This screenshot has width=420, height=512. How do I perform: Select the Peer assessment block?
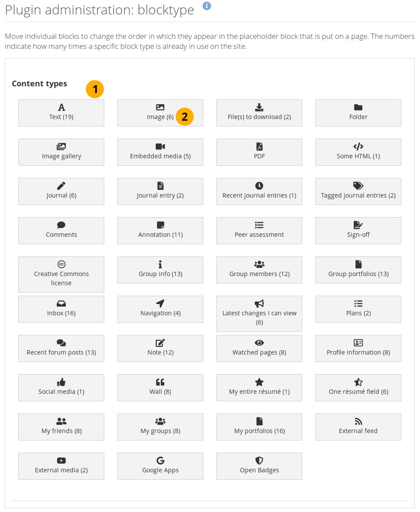pyautogui.click(x=259, y=231)
